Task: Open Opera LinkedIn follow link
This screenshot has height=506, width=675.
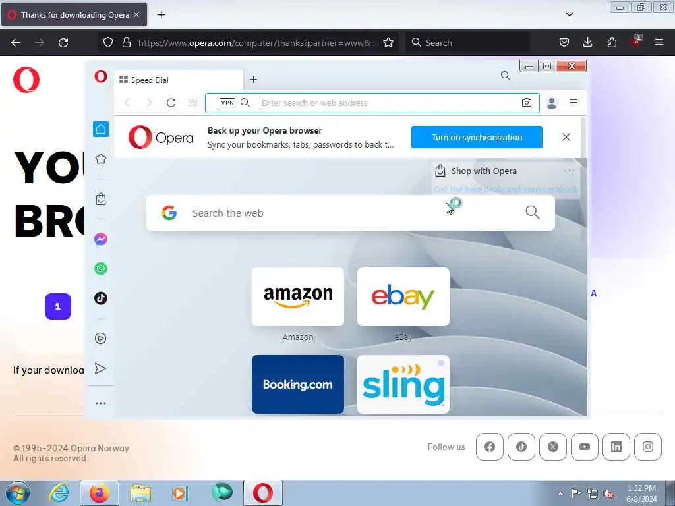Action: pyautogui.click(x=616, y=447)
